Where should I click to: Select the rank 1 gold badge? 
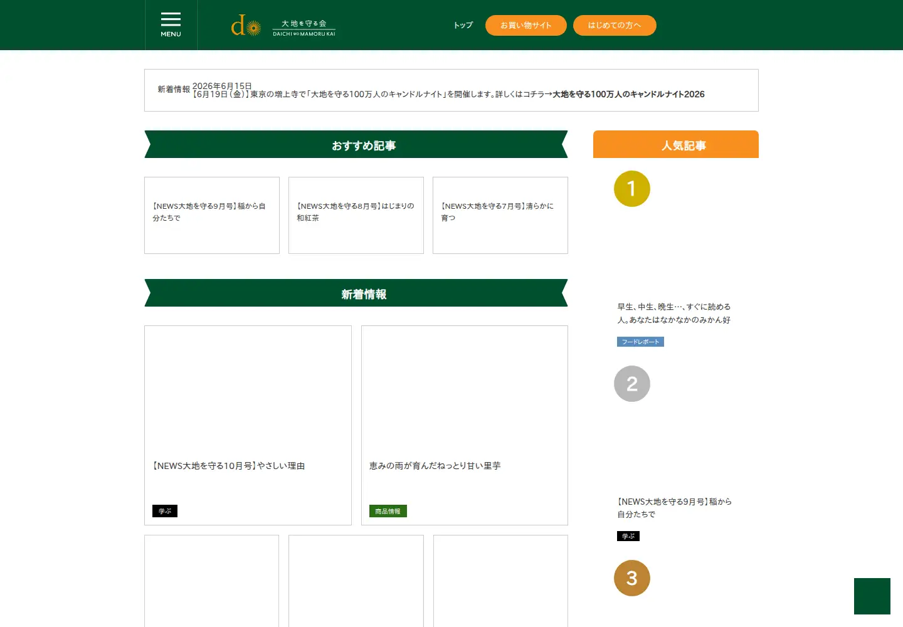pyautogui.click(x=632, y=189)
